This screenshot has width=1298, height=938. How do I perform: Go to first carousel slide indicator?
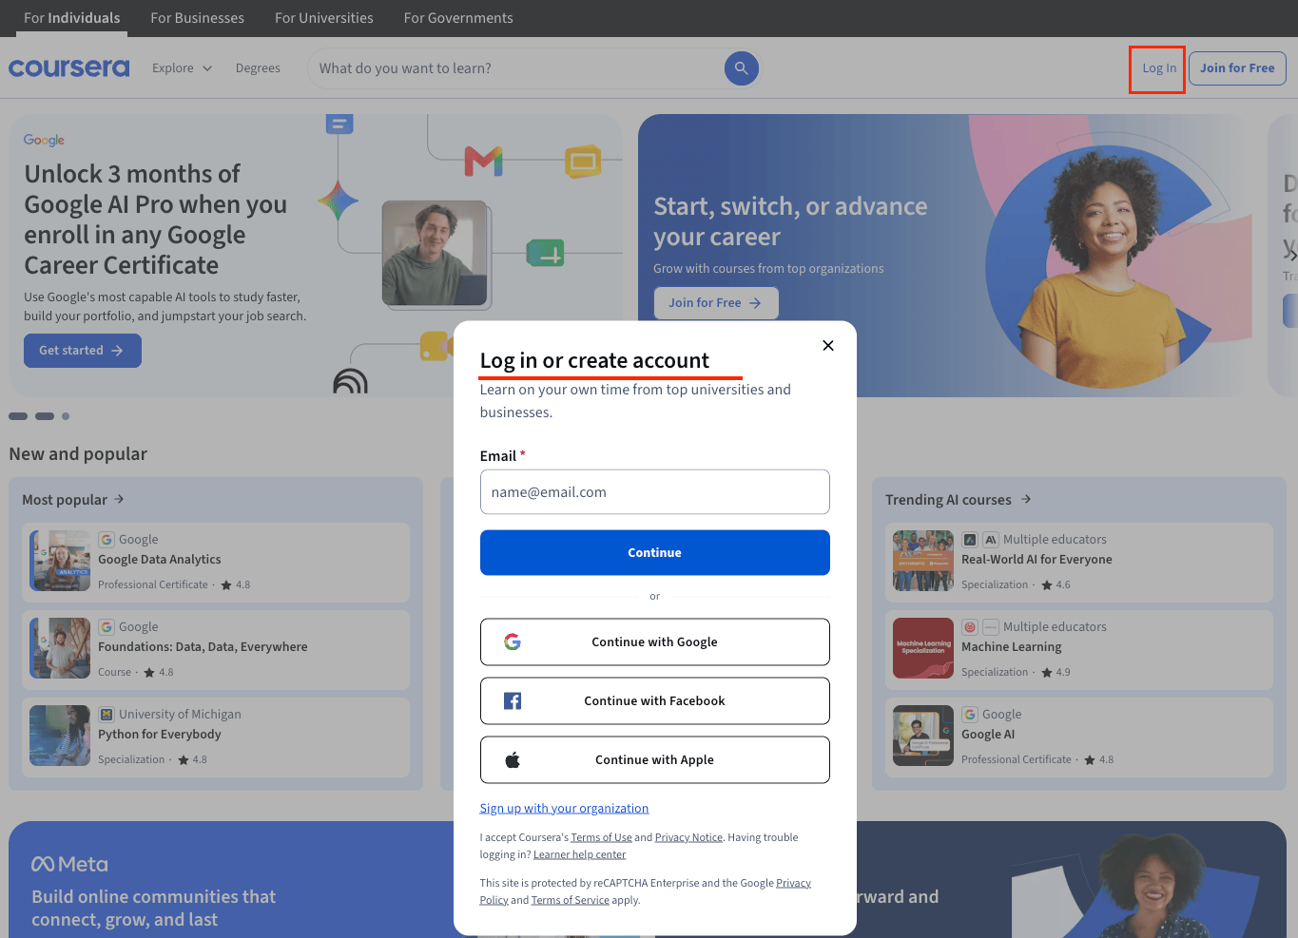tap(18, 416)
